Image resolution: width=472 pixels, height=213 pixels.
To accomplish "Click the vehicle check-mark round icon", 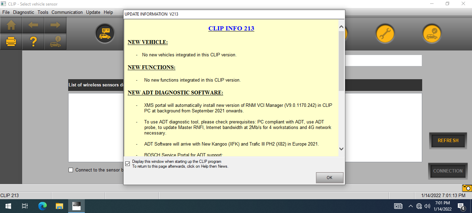I will (432, 34).
